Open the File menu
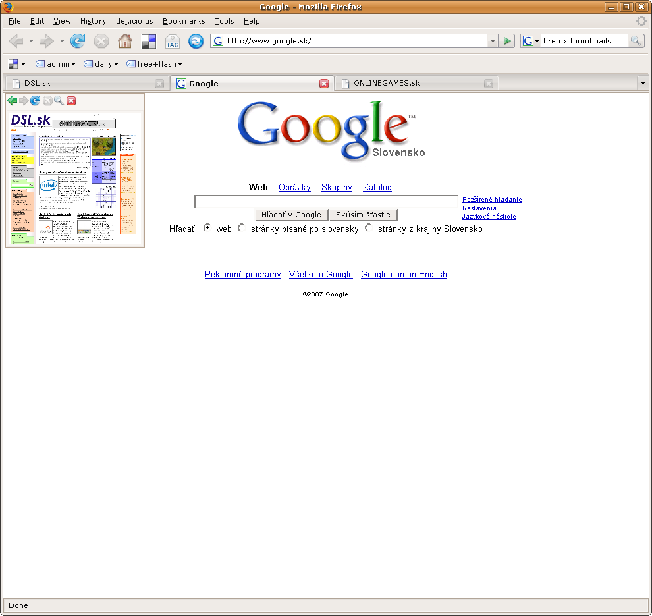The height and width of the screenshot is (616, 652). [14, 21]
